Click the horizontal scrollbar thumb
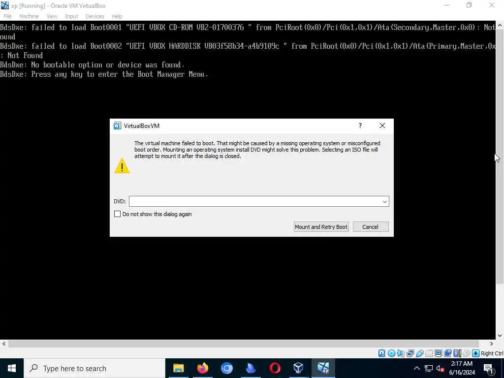 pyautogui.click(x=243, y=344)
